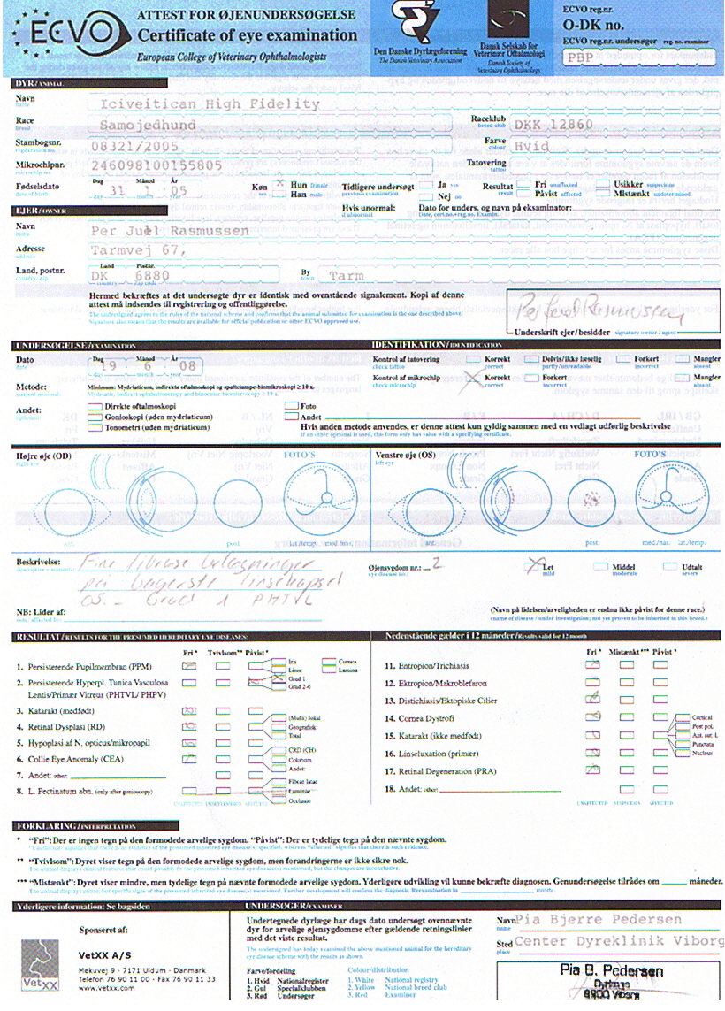Tick the Udtalt (severe) severity checkbox
725x1011 pixels.
pos(670,567)
